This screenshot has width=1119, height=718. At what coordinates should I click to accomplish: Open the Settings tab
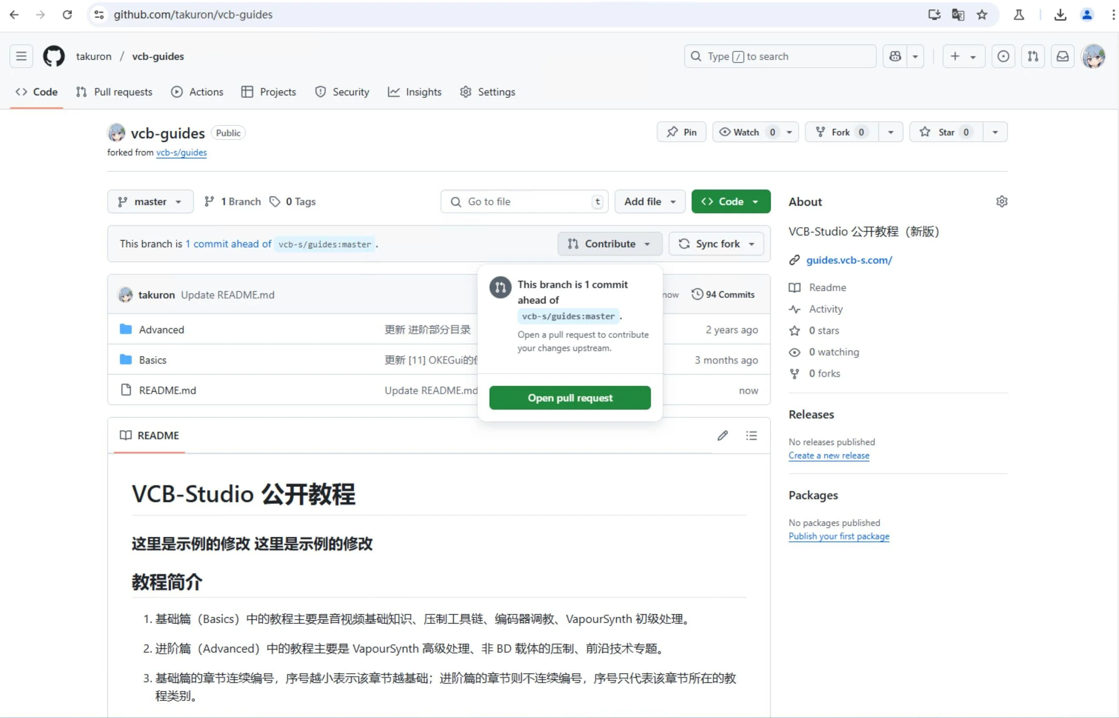tap(488, 92)
